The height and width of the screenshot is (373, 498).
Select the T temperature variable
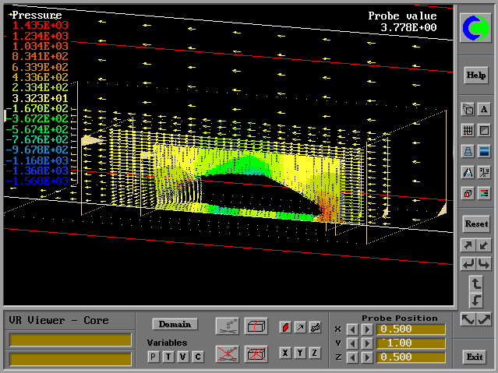point(168,356)
